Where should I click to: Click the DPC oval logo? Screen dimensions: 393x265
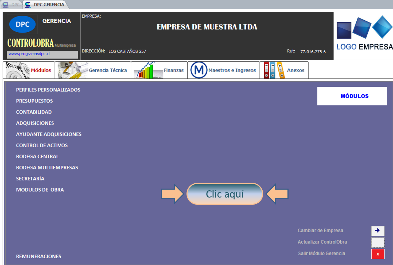22,24
